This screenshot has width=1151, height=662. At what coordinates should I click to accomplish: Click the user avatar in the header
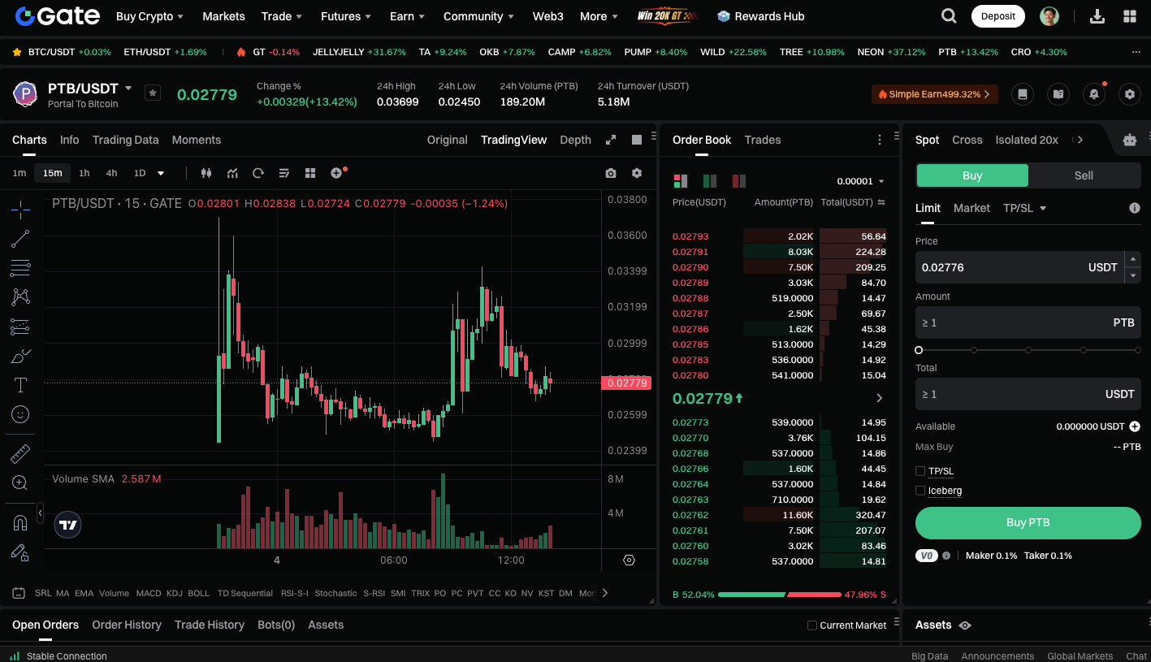pyautogui.click(x=1049, y=16)
